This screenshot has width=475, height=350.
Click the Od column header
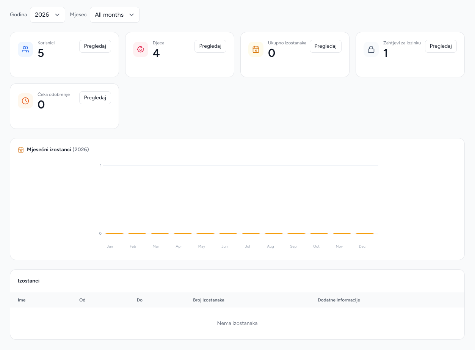tap(82, 300)
